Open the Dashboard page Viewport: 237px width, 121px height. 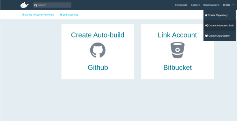[181, 5]
